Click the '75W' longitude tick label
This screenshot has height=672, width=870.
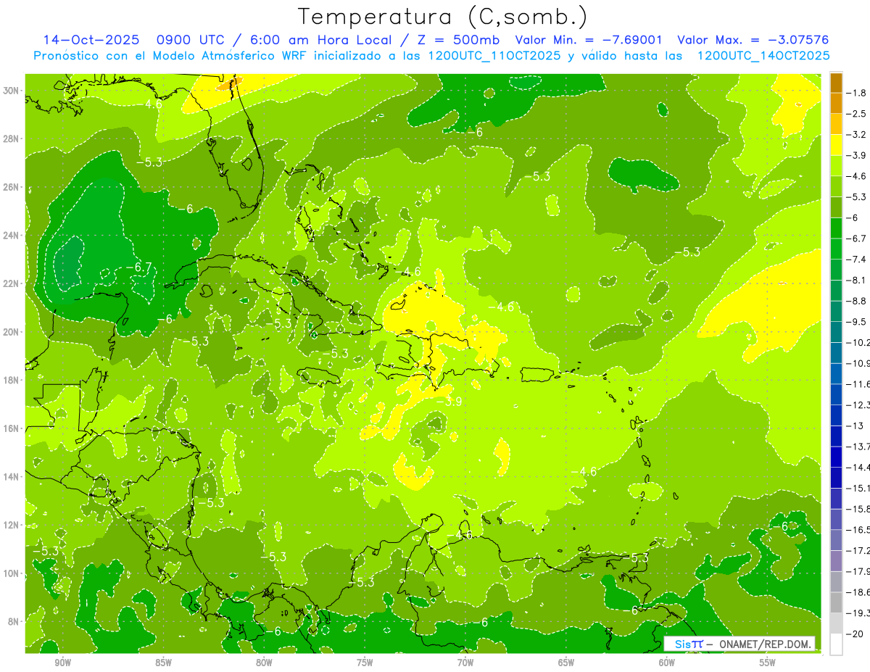(365, 663)
